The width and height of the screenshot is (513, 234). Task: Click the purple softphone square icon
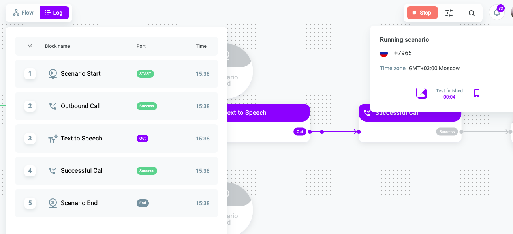click(421, 93)
